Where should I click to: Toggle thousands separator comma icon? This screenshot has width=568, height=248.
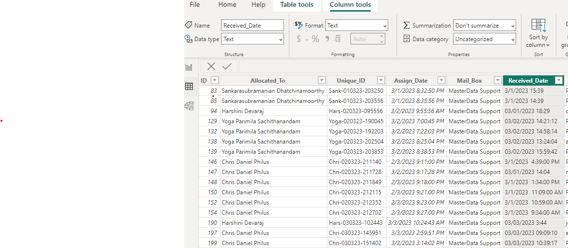click(327, 39)
